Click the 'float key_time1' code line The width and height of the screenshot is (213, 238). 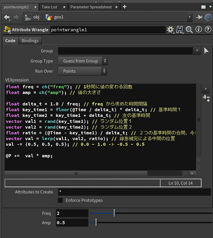click(93, 110)
